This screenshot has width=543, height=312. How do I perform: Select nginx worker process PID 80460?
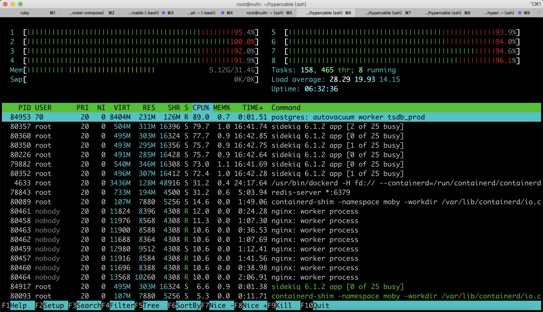(271, 268)
